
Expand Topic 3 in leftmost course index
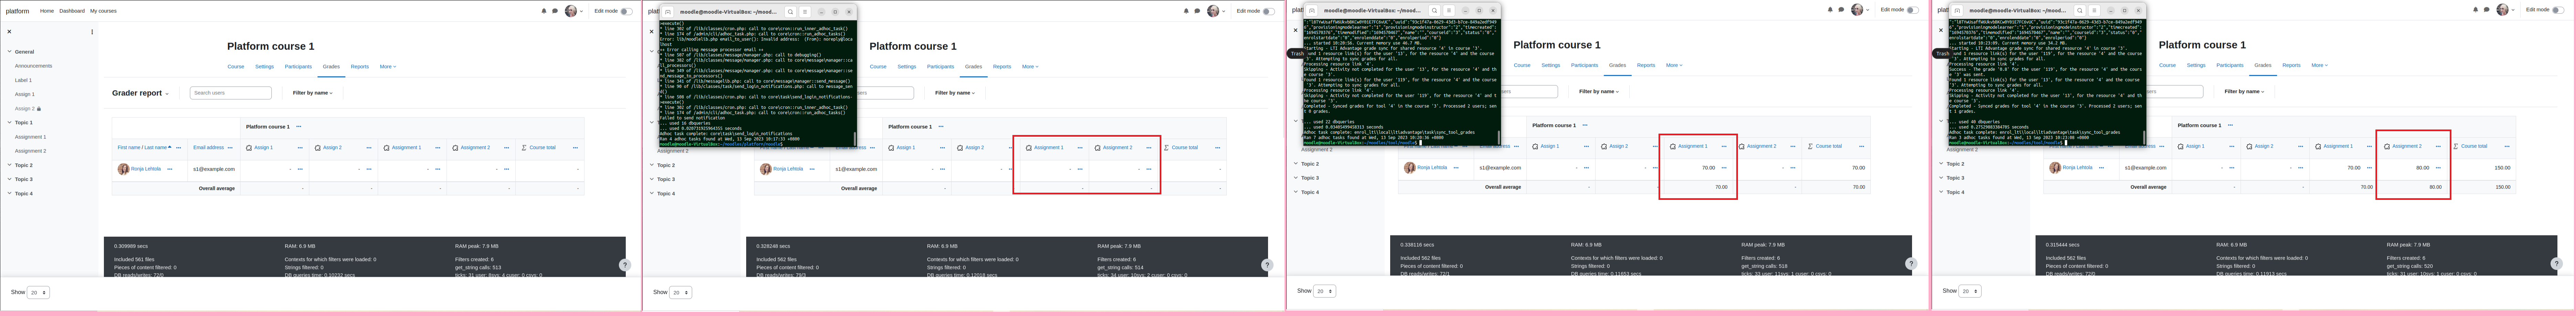[9, 179]
